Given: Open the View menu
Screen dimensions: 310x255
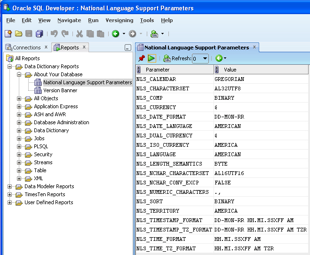Looking at the screenshot, I should click(x=44, y=20).
